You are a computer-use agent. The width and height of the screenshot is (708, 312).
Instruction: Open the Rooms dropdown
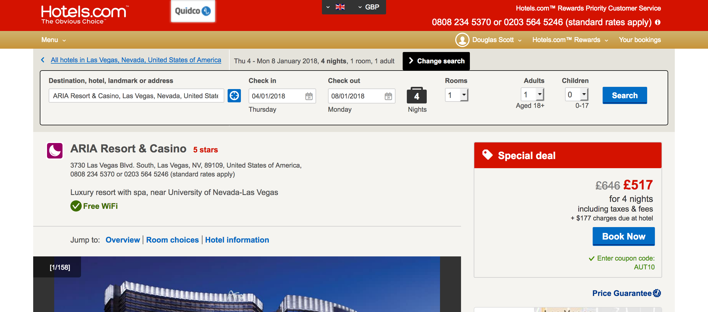[457, 95]
